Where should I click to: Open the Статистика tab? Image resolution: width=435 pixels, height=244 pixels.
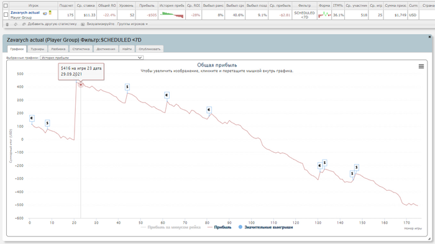click(81, 49)
